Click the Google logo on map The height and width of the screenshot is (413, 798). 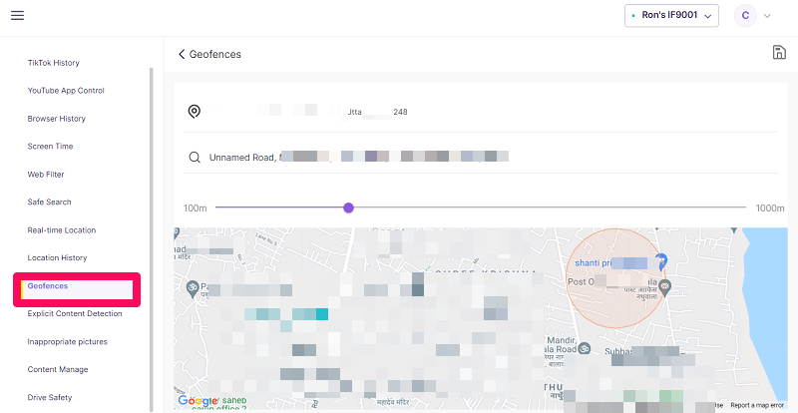197,401
